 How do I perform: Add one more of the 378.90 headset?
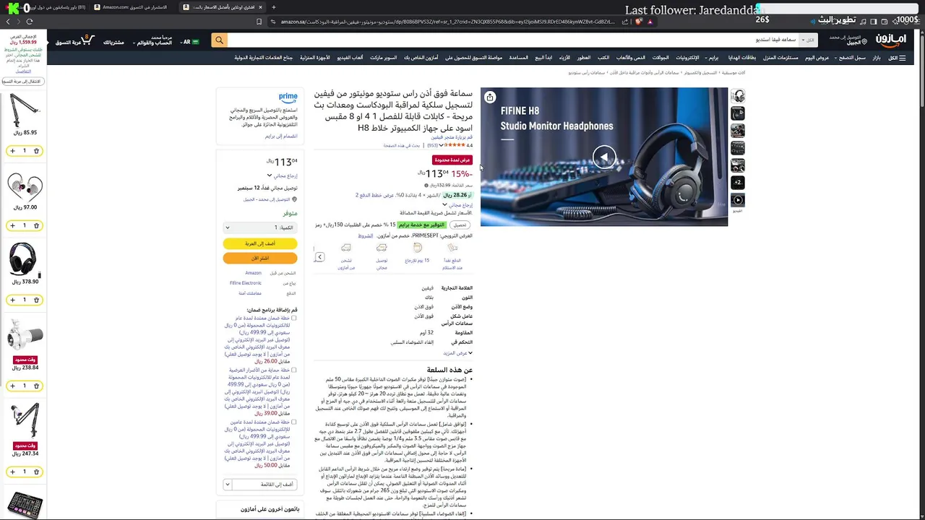(12, 300)
